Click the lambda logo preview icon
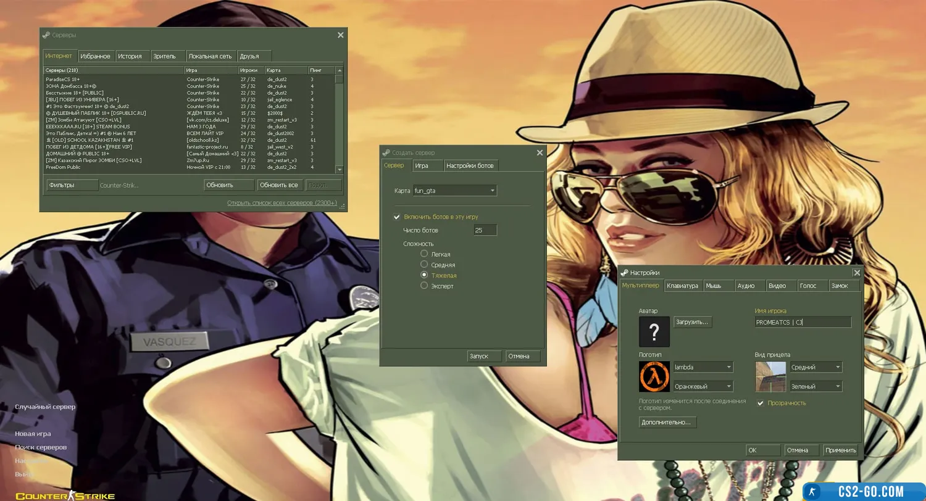This screenshot has width=926, height=501. click(x=654, y=376)
